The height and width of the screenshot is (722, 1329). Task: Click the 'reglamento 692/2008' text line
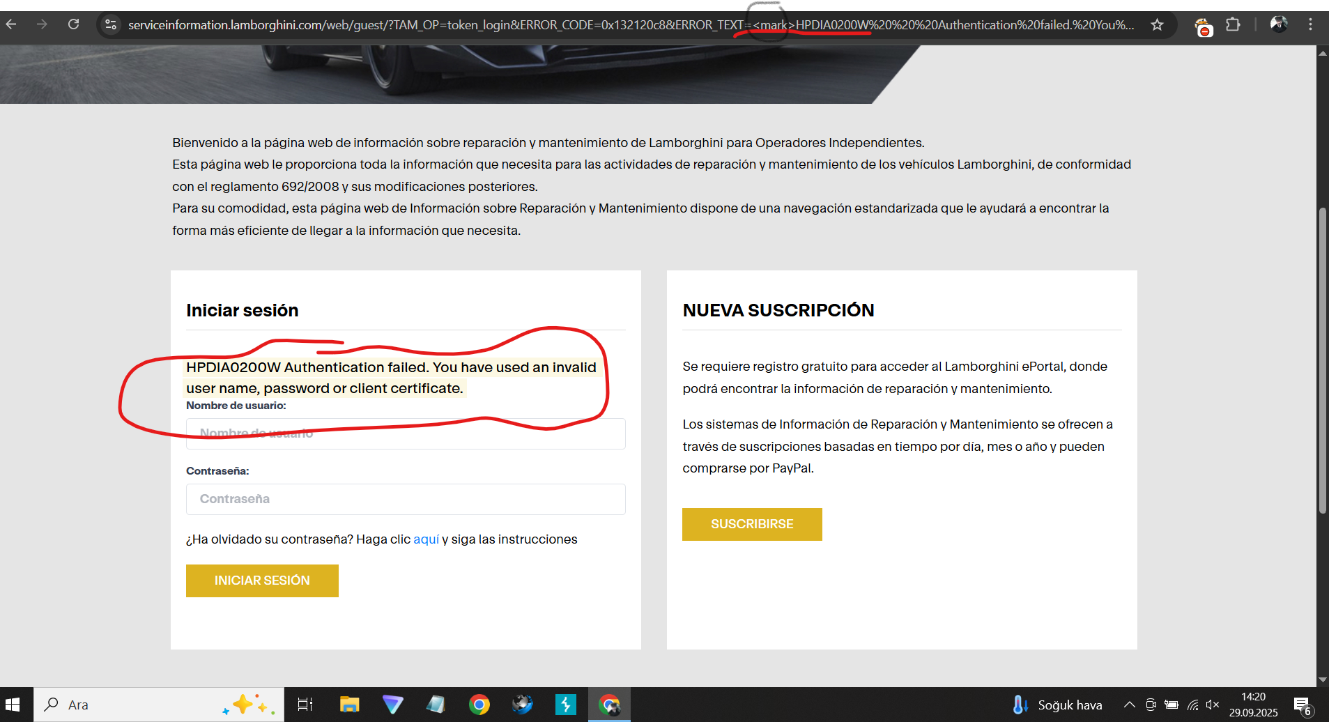click(355, 187)
